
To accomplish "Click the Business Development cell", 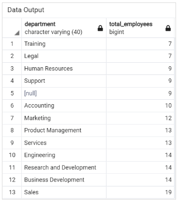I will [64, 180].
